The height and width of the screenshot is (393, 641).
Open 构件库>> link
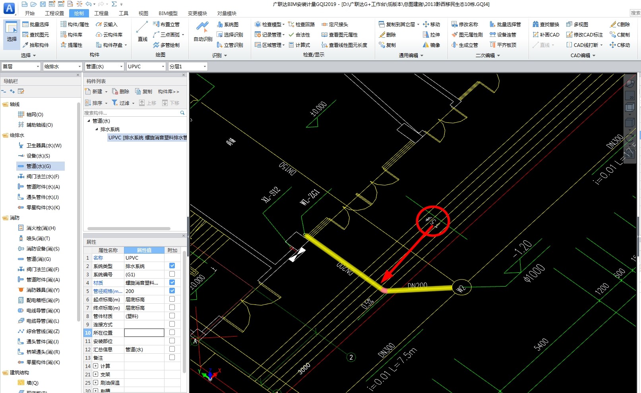pyautogui.click(x=168, y=91)
